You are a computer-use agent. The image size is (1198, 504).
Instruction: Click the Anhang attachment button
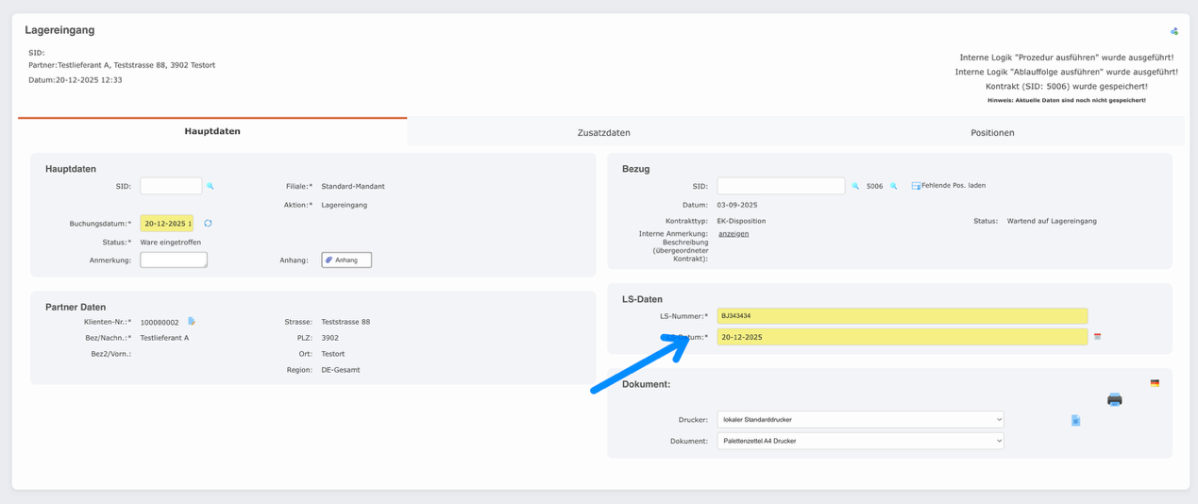click(x=346, y=260)
